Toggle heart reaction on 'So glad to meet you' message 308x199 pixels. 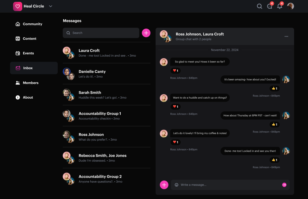point(176,71)
